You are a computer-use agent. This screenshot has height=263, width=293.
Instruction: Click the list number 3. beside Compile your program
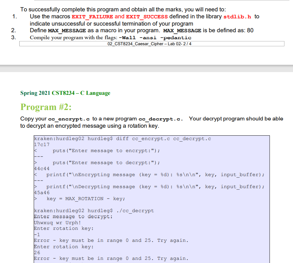point(14,38)
